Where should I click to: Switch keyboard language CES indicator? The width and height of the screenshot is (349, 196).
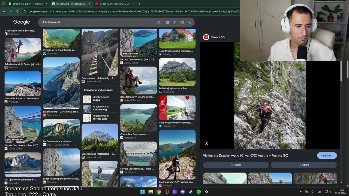pyautogui.click(x=319, y=192)
